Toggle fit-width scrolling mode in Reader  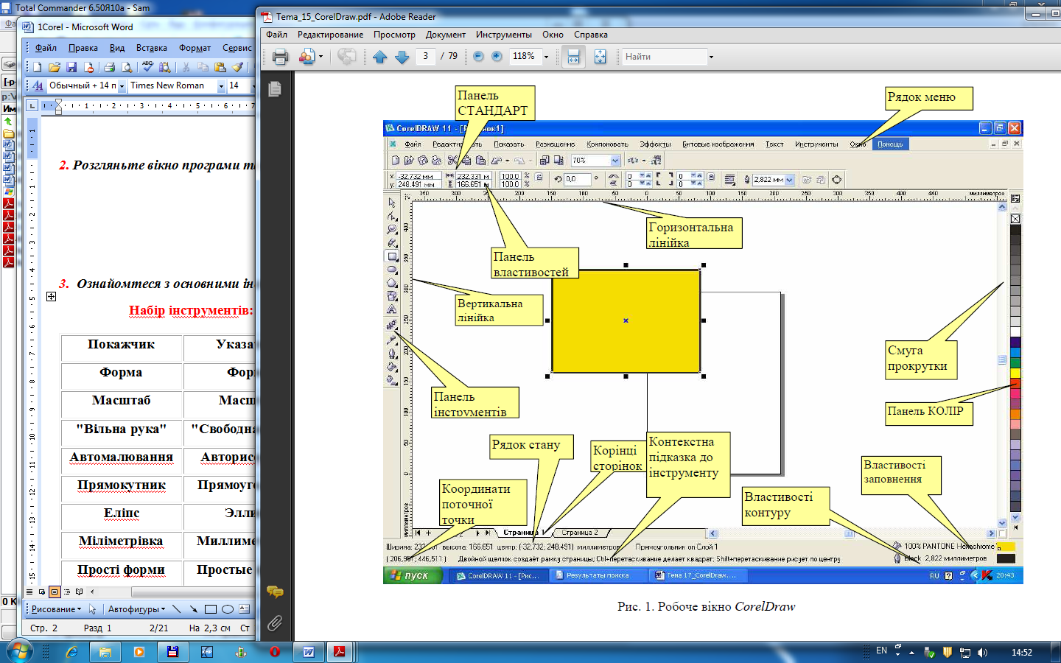(x=573, y=57)
